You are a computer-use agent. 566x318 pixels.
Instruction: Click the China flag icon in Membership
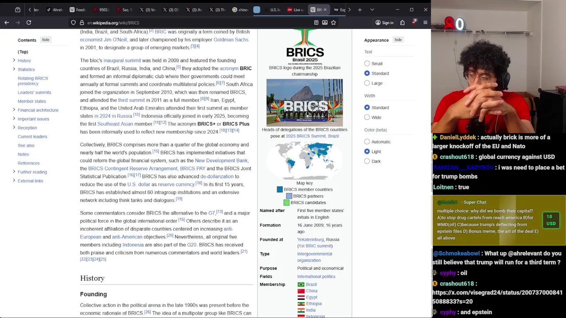tap(301, 291)
